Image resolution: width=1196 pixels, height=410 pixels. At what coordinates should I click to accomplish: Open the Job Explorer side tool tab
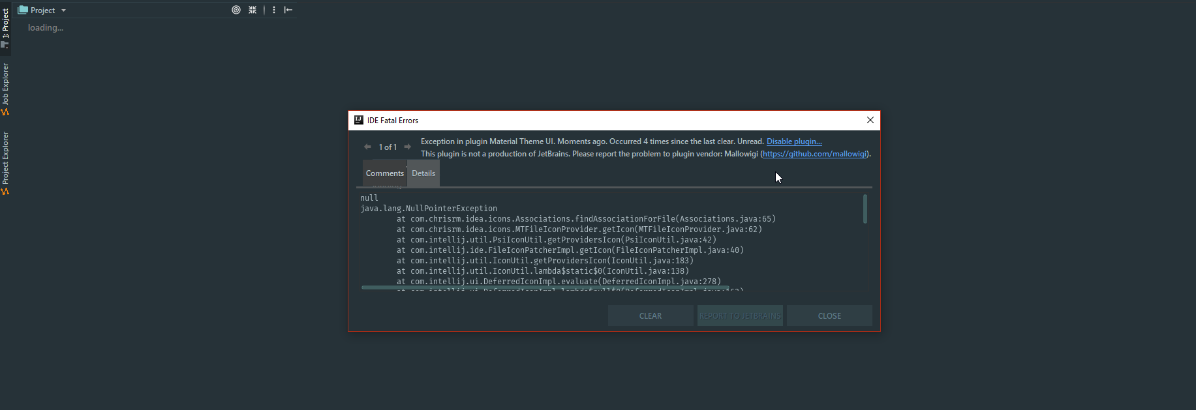click(x=5, y=89)
